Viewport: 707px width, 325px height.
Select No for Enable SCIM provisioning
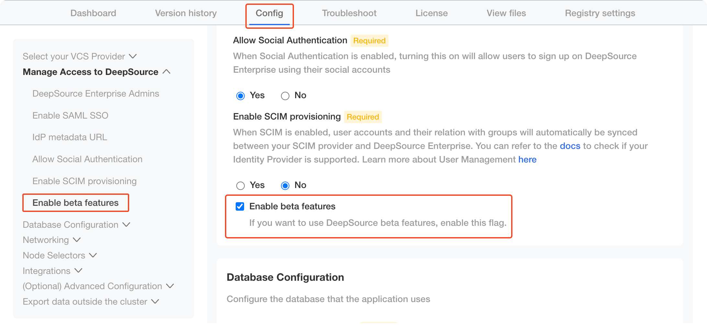(285, 186)
